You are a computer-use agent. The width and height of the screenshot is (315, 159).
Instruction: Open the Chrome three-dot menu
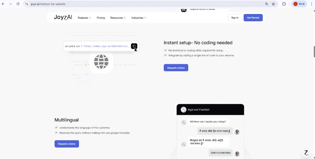coord(311,4)
